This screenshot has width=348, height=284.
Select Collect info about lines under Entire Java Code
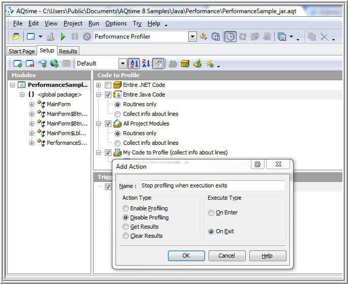[x=118, y=114]
